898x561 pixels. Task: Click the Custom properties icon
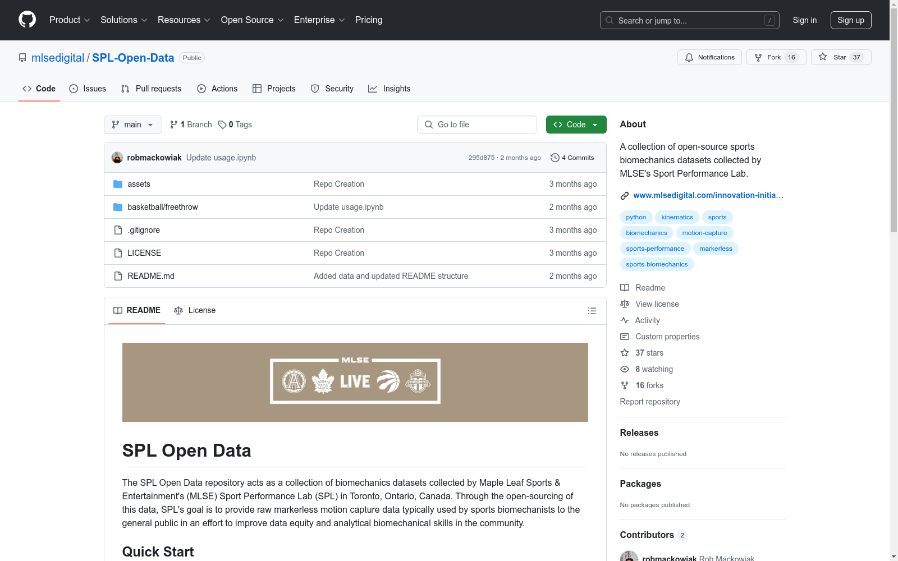(625, 337)
